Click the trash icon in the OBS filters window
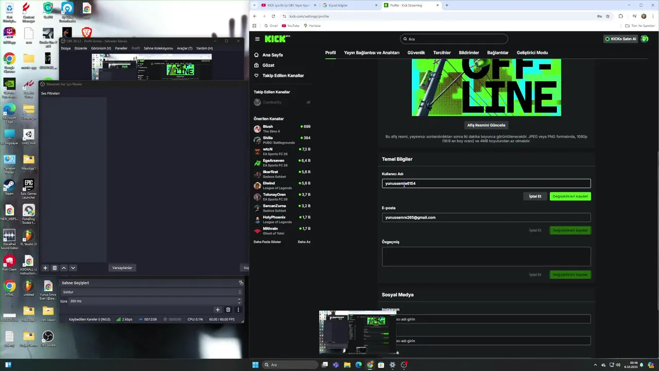This screenshot has width=659, height=371. tap(55, 268)
